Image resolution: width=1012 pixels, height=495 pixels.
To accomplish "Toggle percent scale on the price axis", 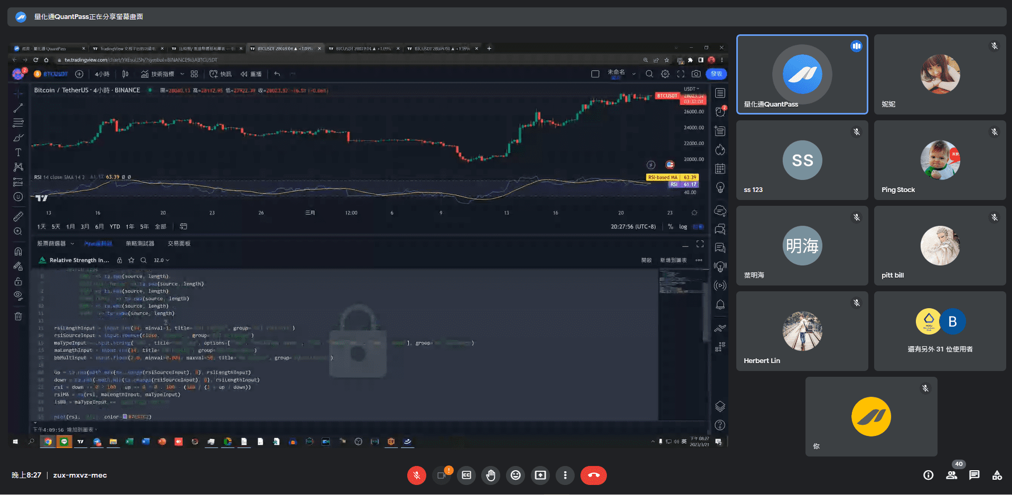I will pos(670,226).
